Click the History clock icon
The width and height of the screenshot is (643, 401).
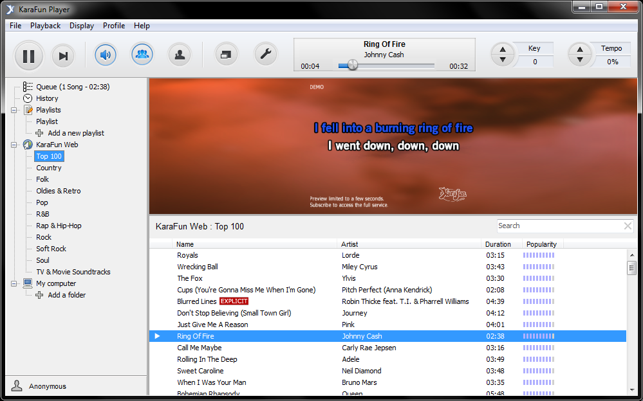click(x=28, y=98)
